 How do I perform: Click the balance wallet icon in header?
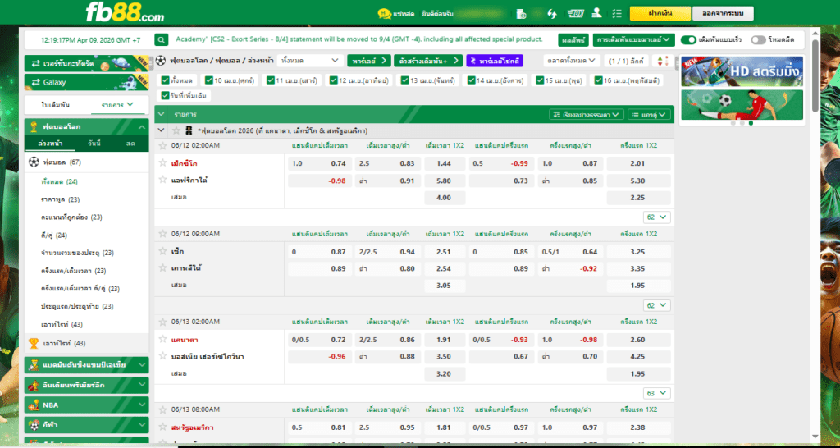coord(521,13)
